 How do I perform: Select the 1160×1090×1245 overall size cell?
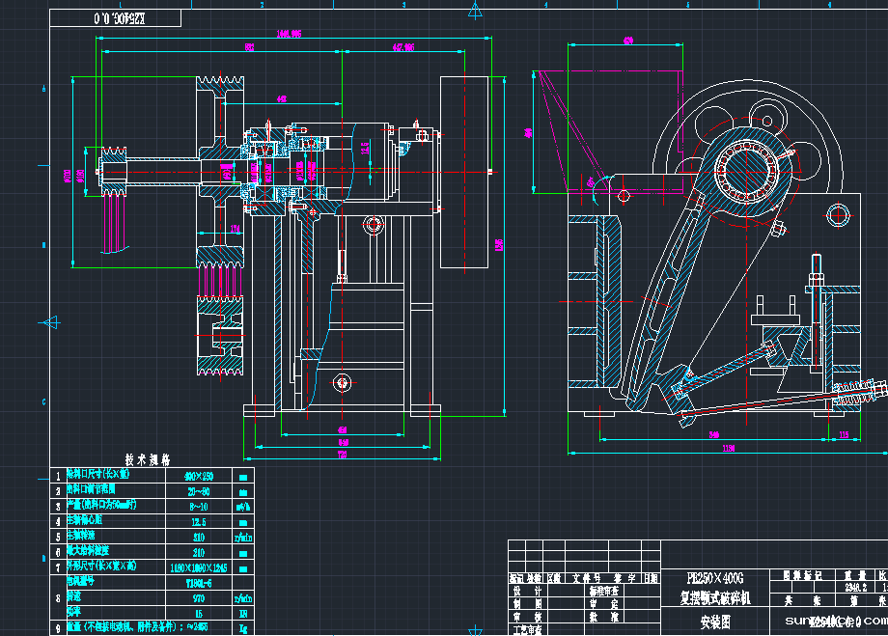tap(200, 567)
